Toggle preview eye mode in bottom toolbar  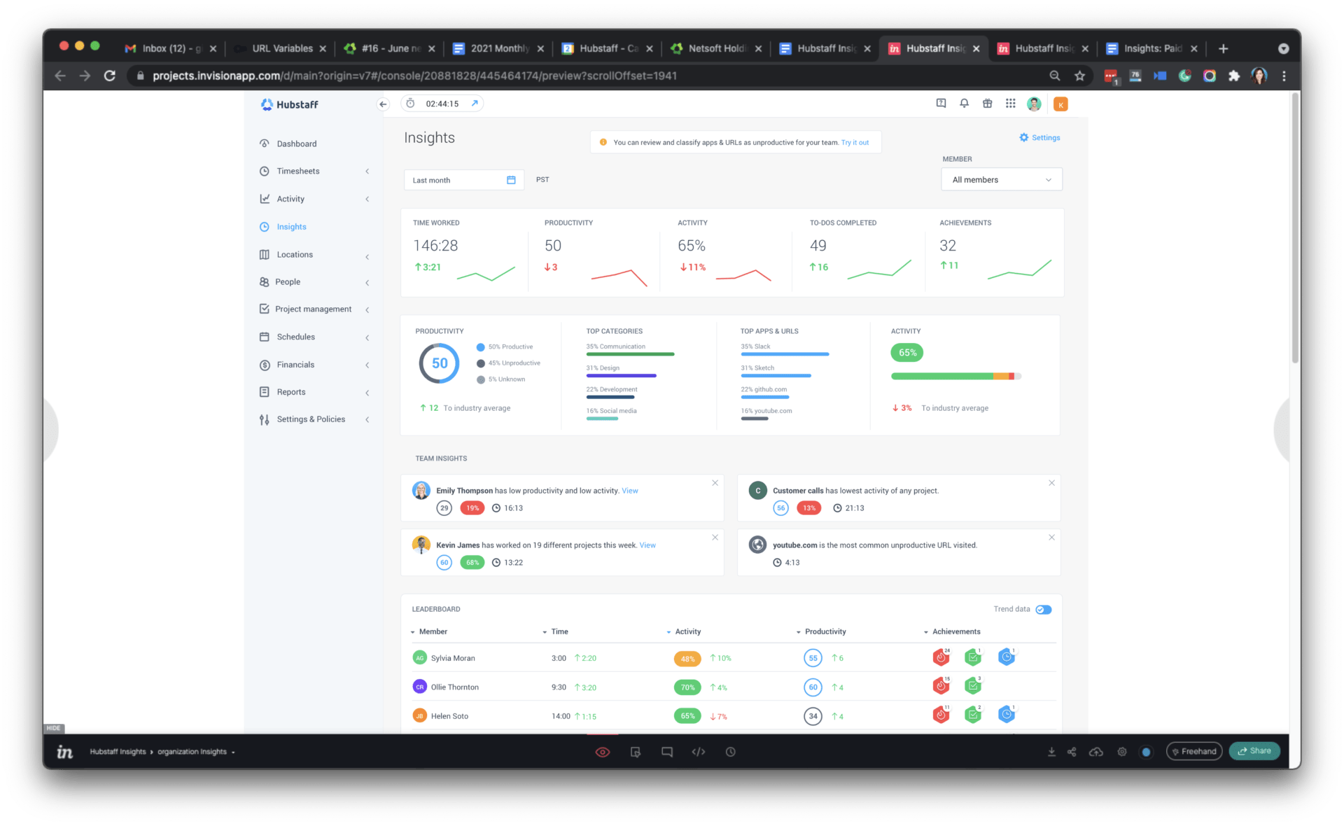[x=602, y=751]
